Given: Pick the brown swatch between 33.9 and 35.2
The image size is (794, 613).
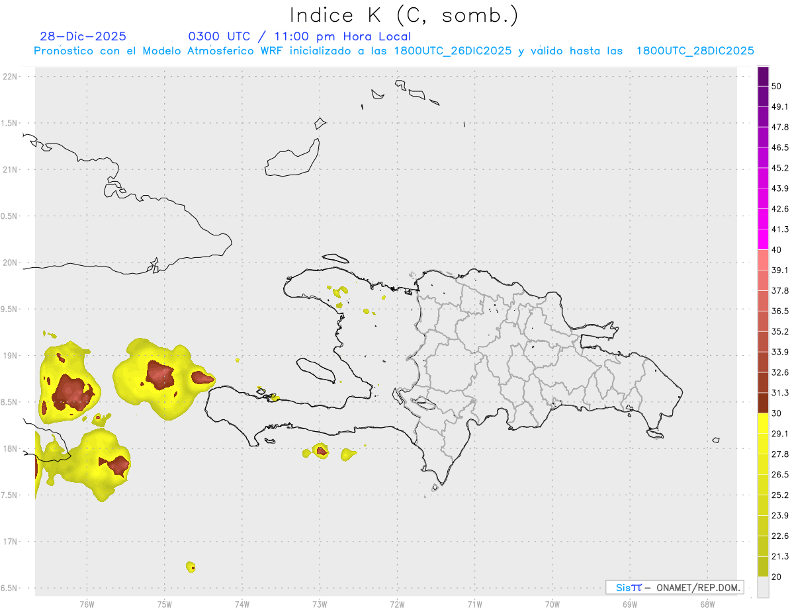Looking at the screenshot, I should tap(763, 342).
